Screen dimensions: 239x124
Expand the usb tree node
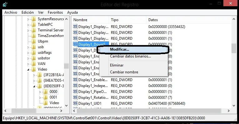[x=28, y=47]
